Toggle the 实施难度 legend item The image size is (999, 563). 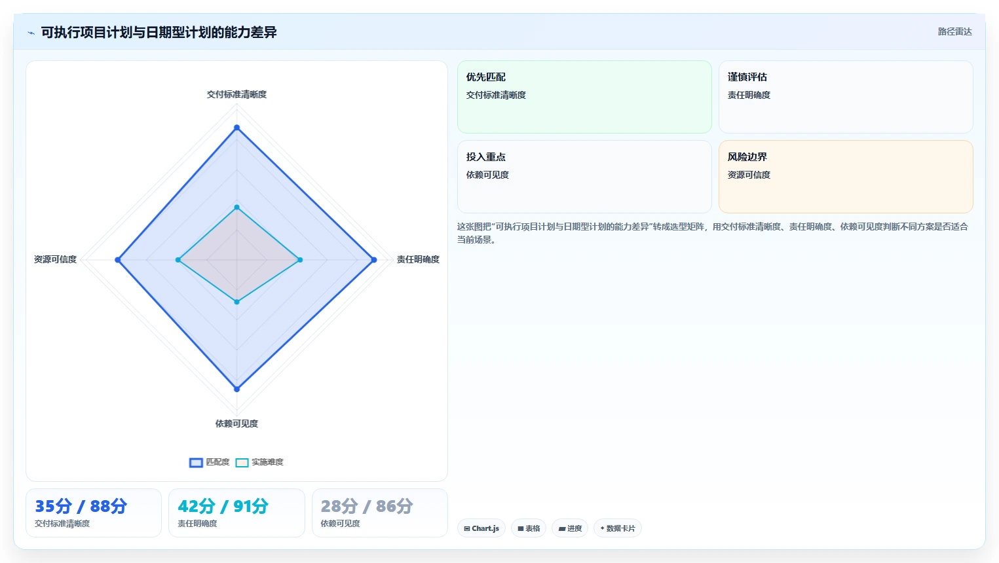[x=259, y=462]
